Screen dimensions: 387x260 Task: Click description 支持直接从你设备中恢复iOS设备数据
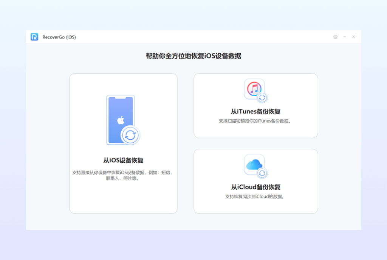coord(122,175)
